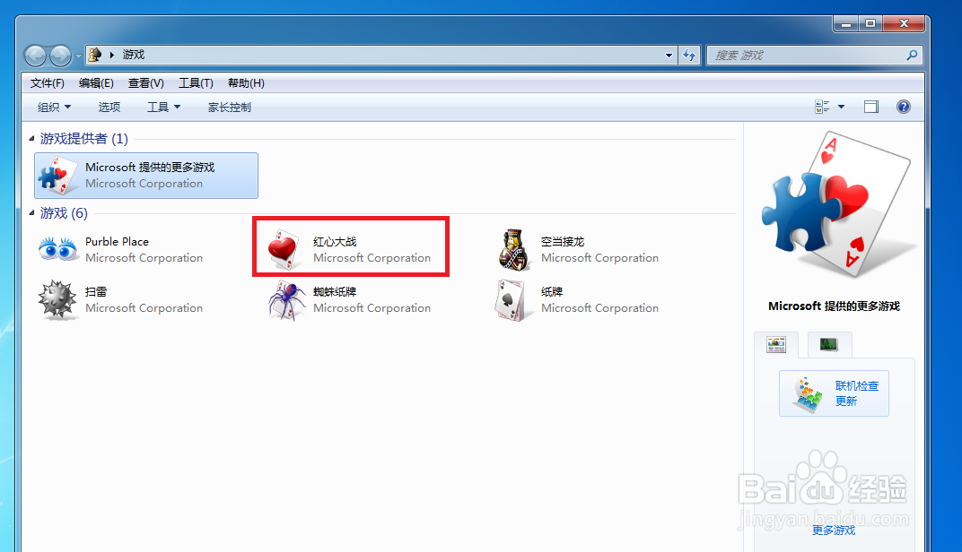Open the view options dropdown arrow

pyautogui.click(x=841, y=107)
